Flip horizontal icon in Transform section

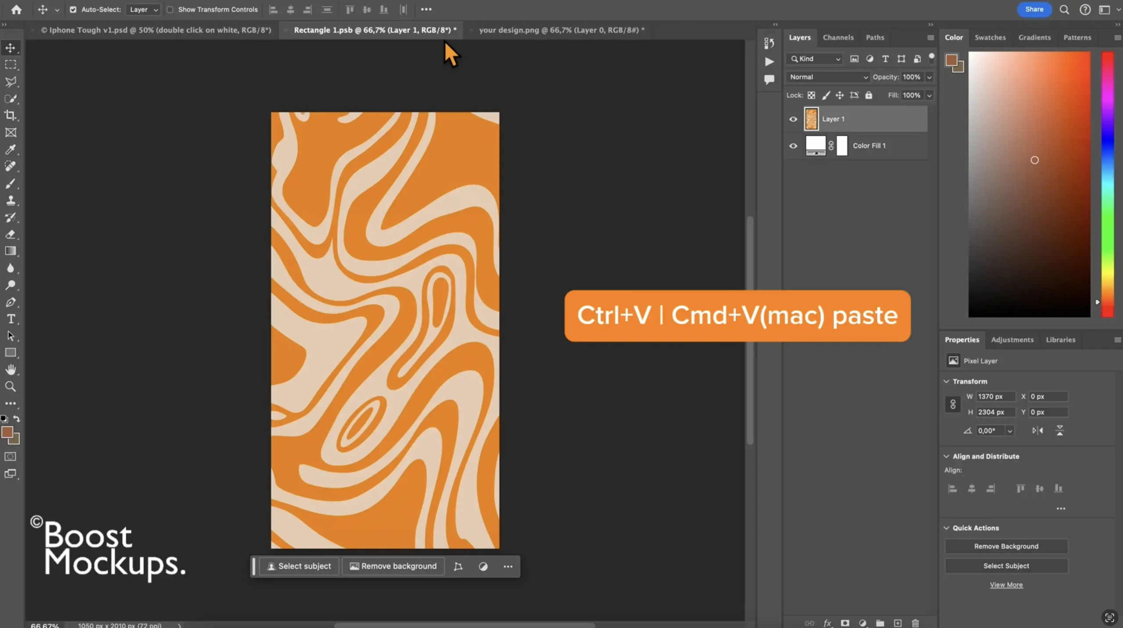[x=1037, y=430]
